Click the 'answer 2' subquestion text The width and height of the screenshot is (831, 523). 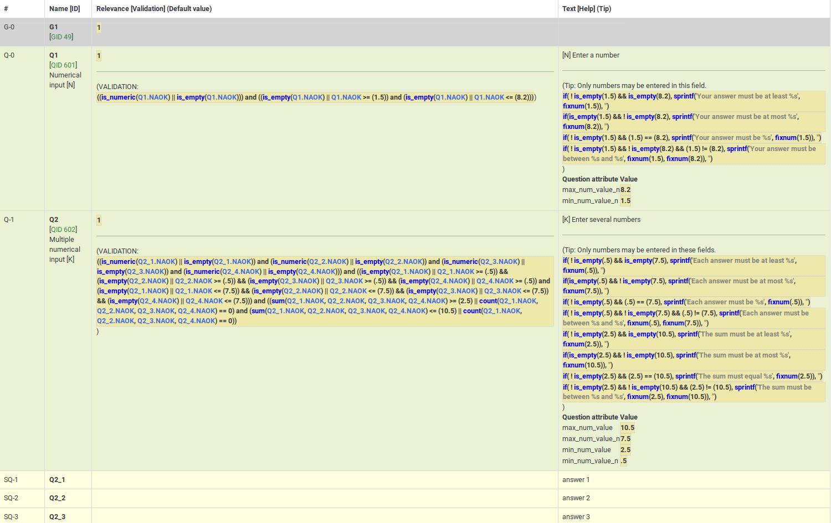click(576, 498)
